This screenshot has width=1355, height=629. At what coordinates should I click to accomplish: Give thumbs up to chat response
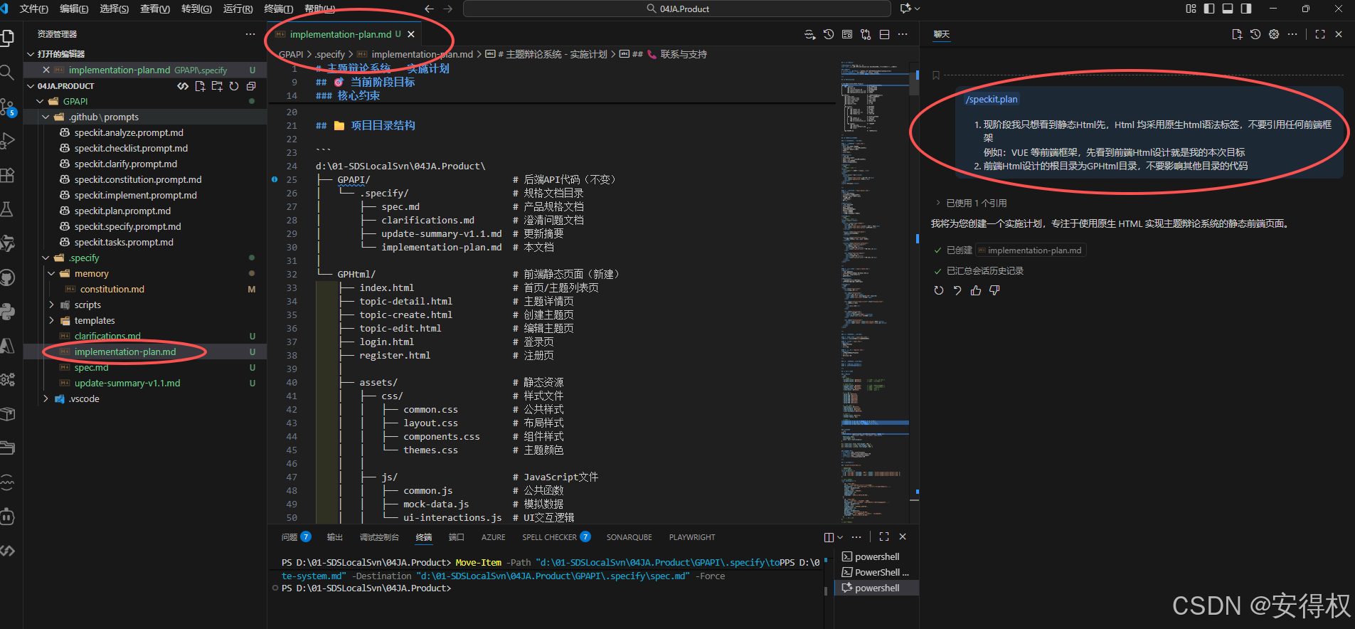point(976,290)
